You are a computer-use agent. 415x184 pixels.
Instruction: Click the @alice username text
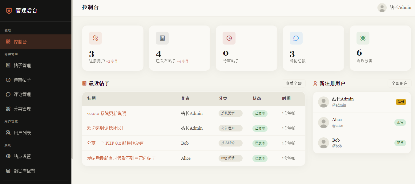(x=338, y=126)
